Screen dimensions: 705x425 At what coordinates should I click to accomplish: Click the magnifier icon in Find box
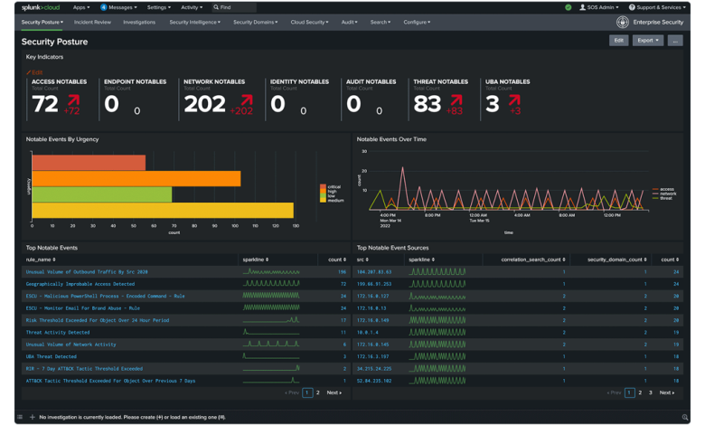(x=216, y=7)
